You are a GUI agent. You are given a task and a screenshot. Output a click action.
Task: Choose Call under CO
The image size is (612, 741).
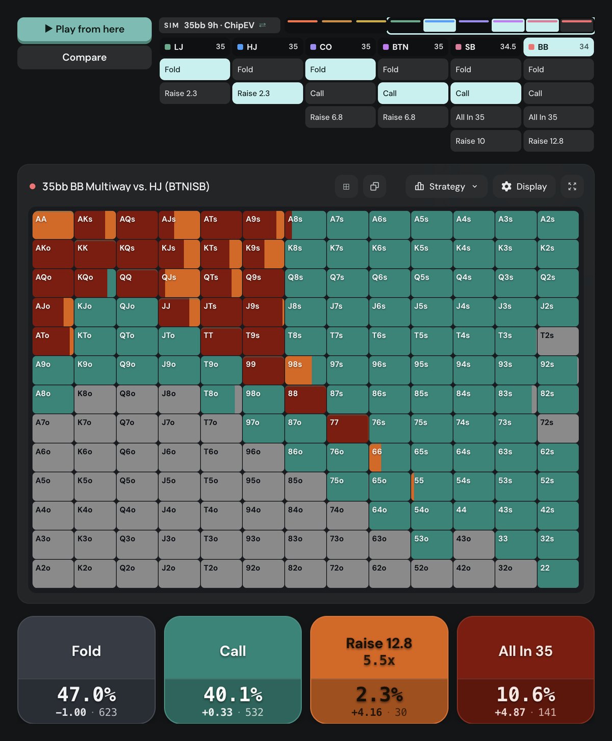tap(340, 93)
